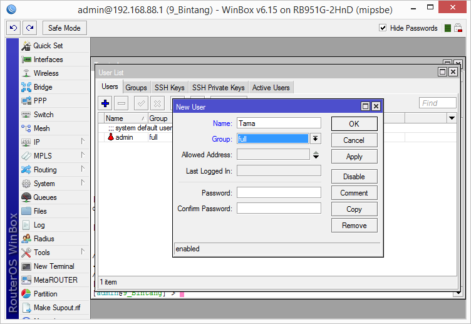Click the Allowed Address field

(x=273, y=155)
